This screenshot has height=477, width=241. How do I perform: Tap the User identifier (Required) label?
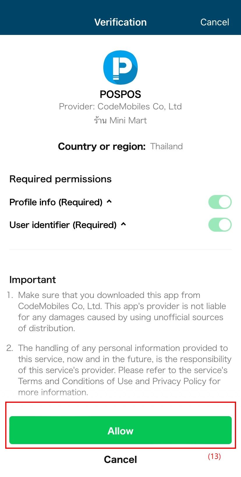pos(63,225)
